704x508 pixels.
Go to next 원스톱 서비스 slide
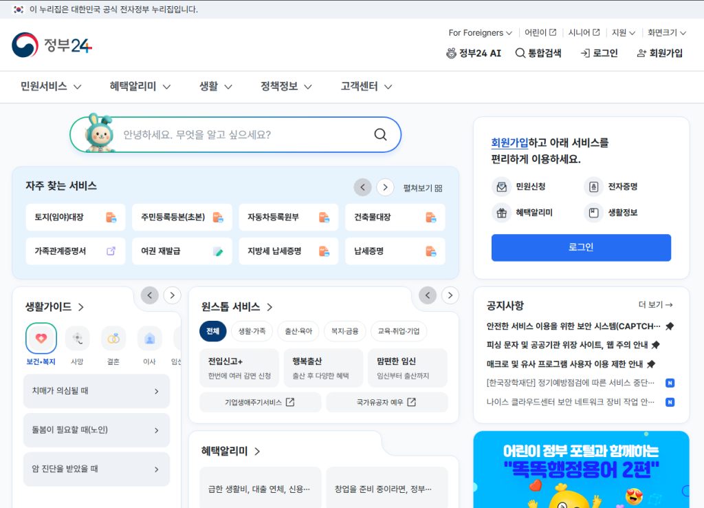(450, 295)
